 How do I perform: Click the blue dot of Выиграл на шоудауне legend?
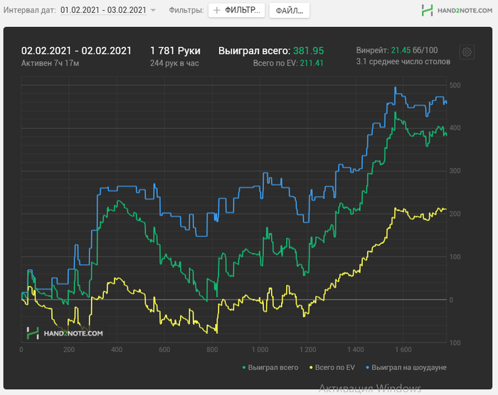coord(368,368)
